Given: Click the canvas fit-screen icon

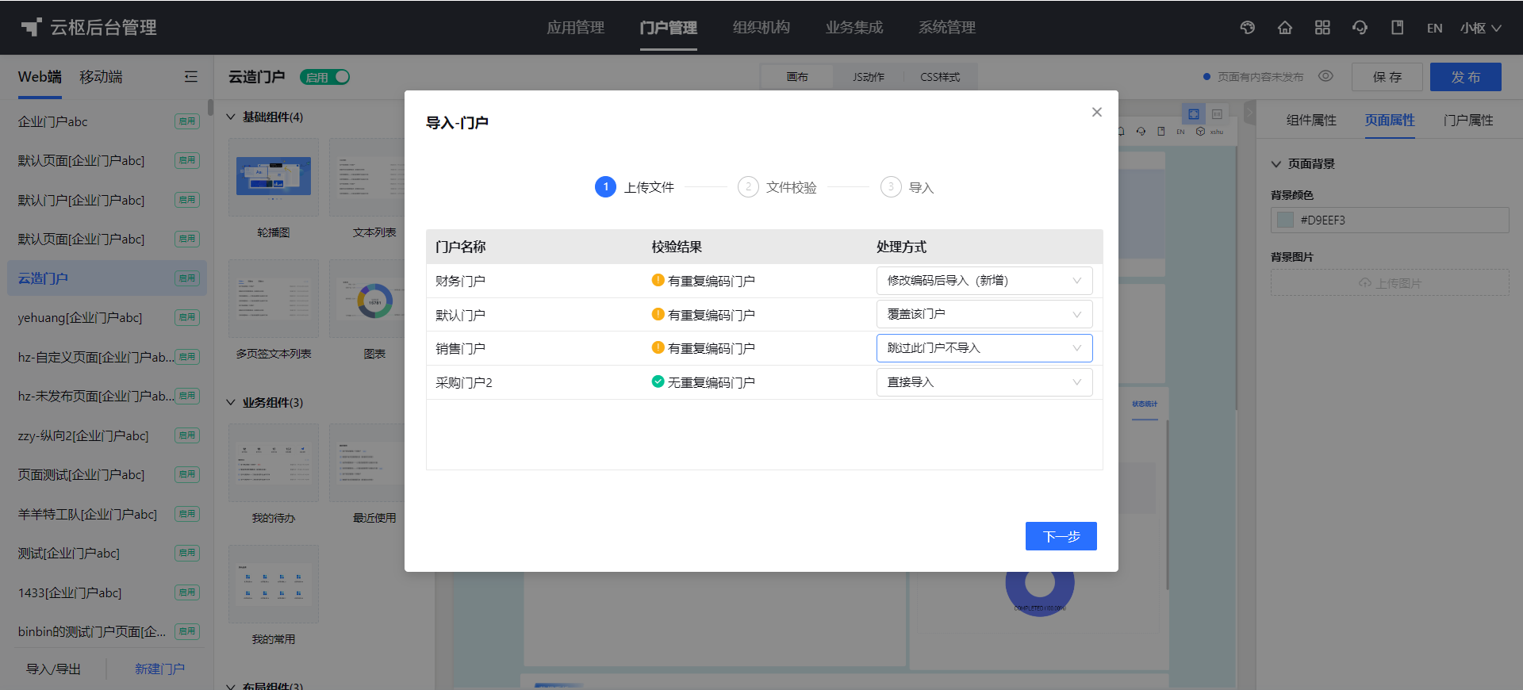Looking at the screenshot, I should pyautogui.click(x=1194, y=114).
